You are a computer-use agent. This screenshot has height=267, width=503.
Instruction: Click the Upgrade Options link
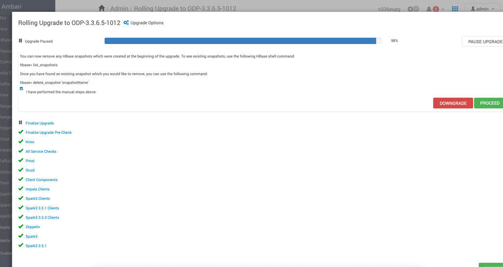(147, 23)
